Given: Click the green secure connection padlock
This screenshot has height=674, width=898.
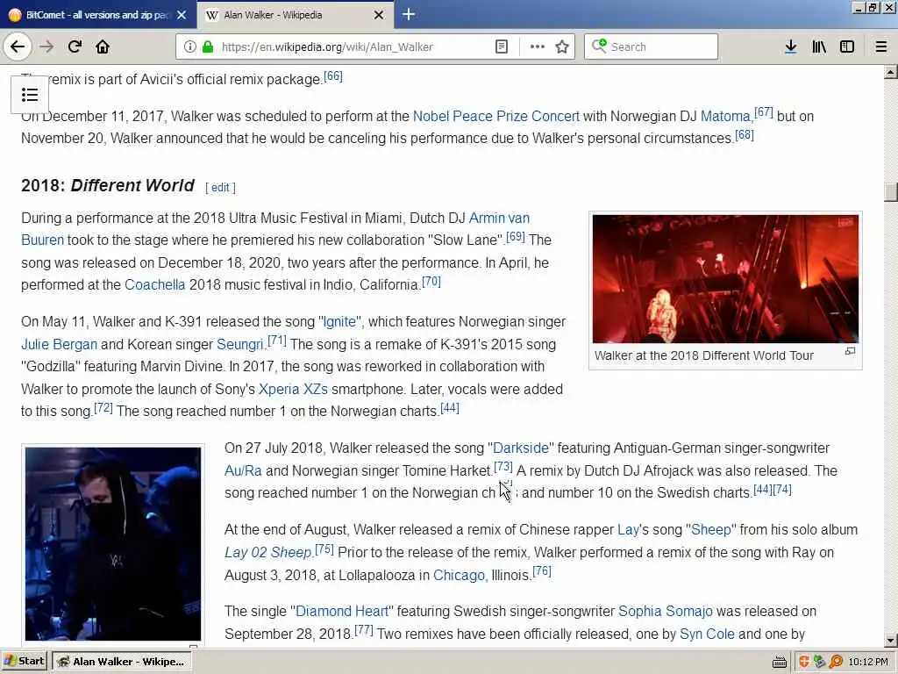Looking at the screenshot, I should (208, 47).
